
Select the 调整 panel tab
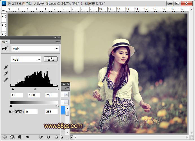(x=5, y=42)
